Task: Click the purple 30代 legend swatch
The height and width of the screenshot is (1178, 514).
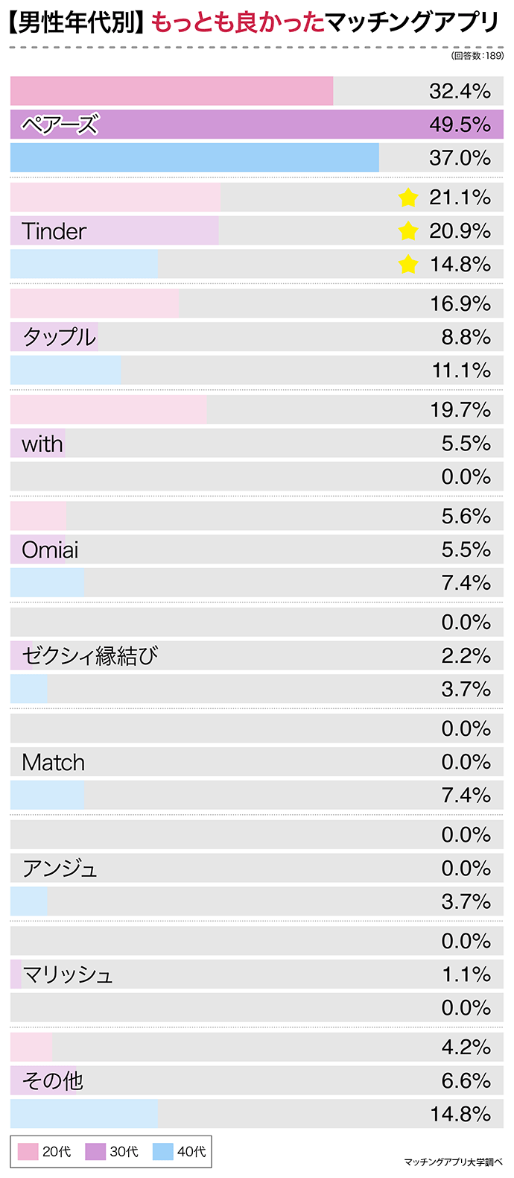Action: [95, 1152]
